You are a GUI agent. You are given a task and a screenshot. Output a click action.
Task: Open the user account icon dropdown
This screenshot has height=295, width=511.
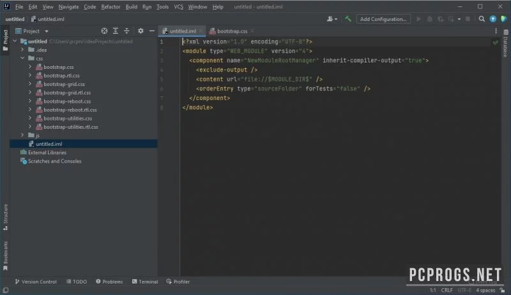332,19
